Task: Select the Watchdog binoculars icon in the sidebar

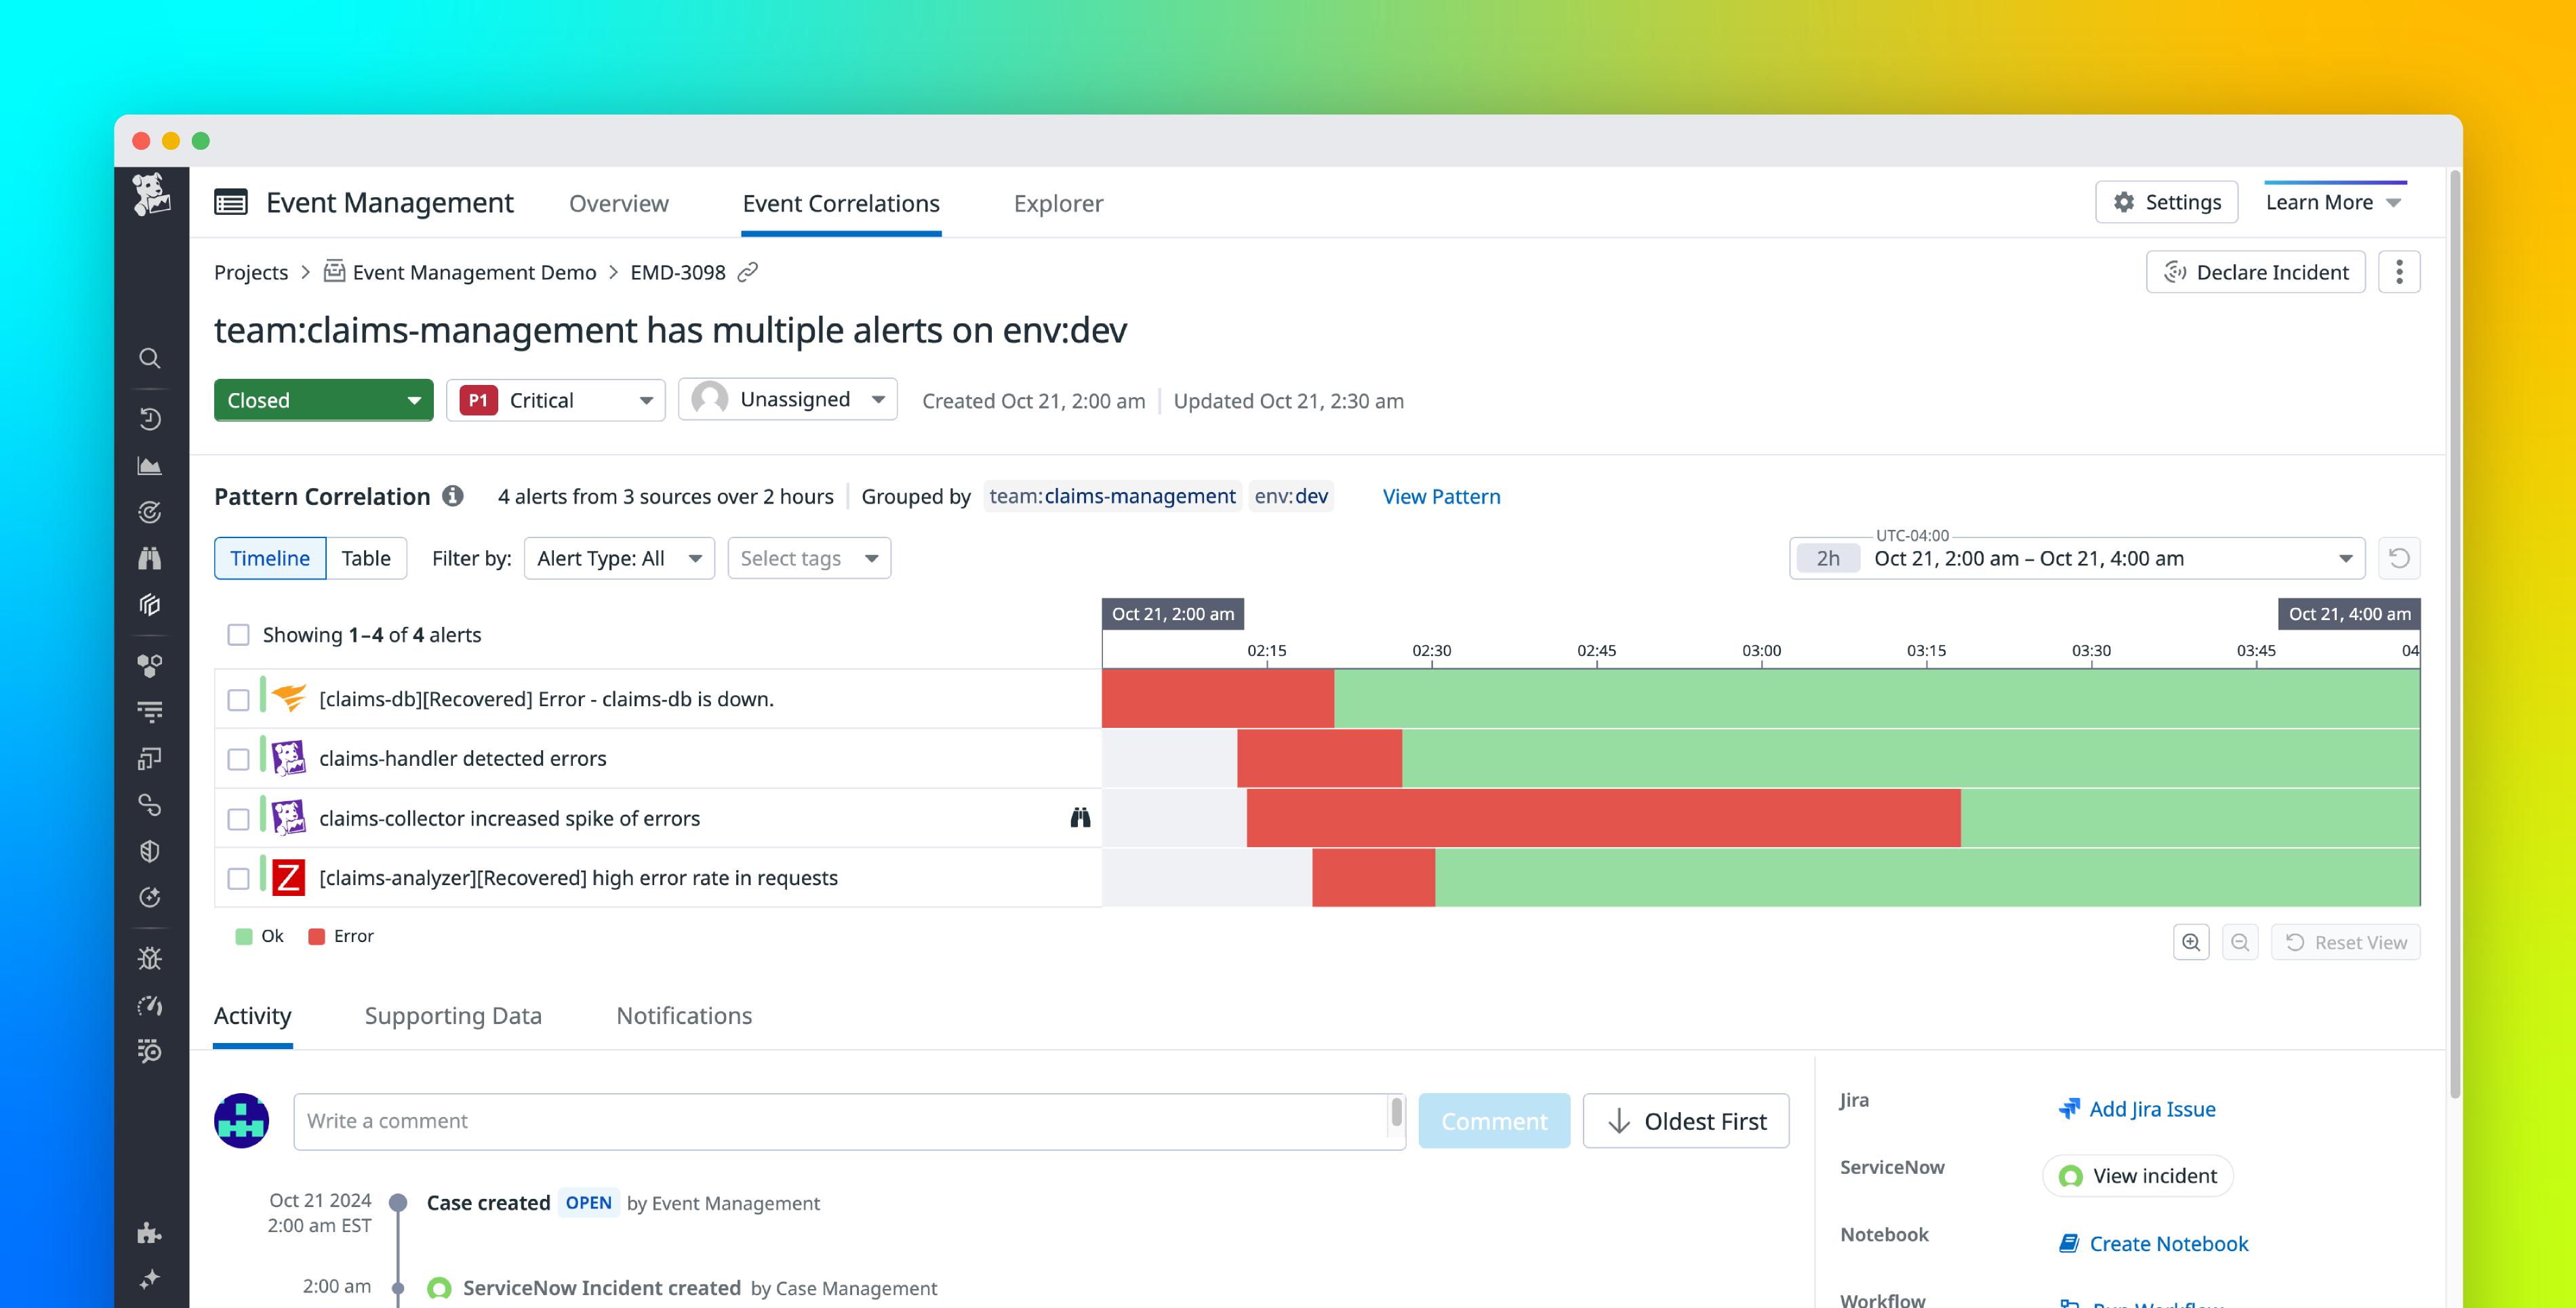Action: 150,558
